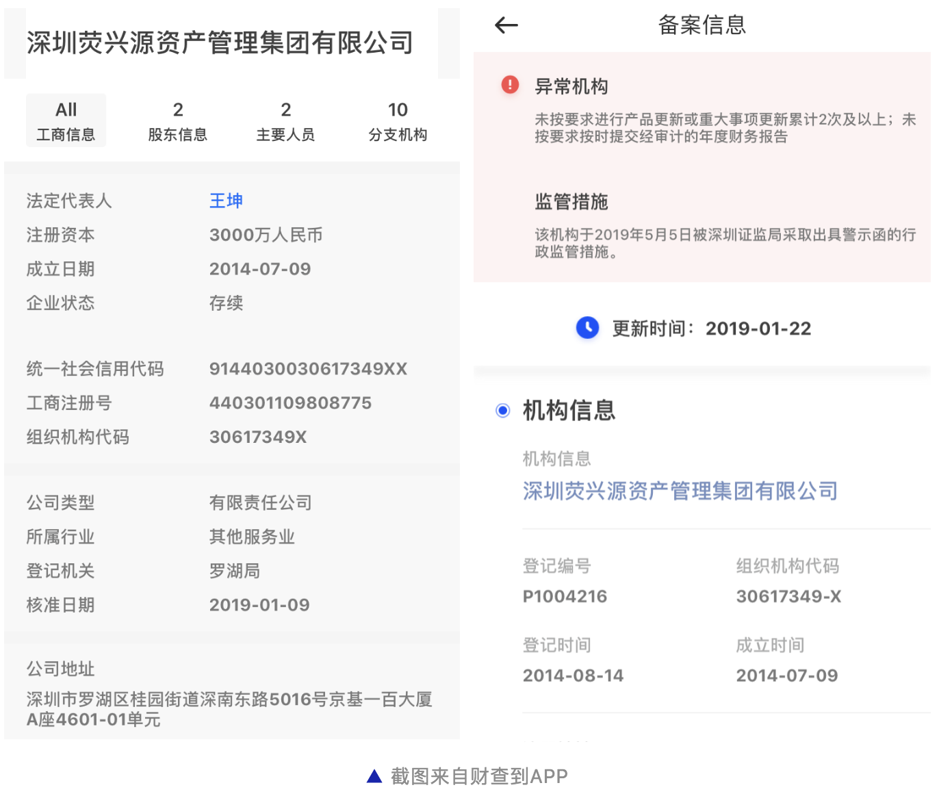Click the 异常机构 heading
The width and height of the screenshot is (939, 794).
coord(571,86)
